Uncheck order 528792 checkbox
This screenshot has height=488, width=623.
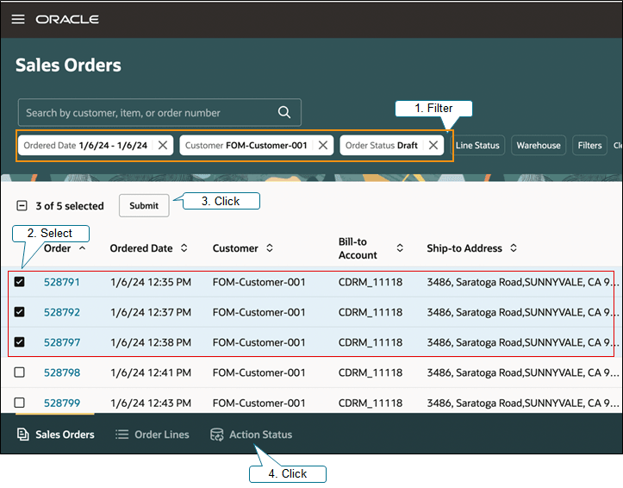click(x=20, y=312)
